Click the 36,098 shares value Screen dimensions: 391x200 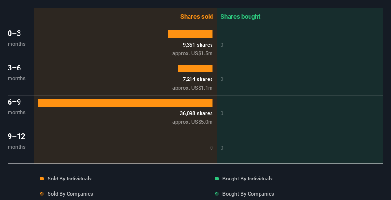(196, 113)
